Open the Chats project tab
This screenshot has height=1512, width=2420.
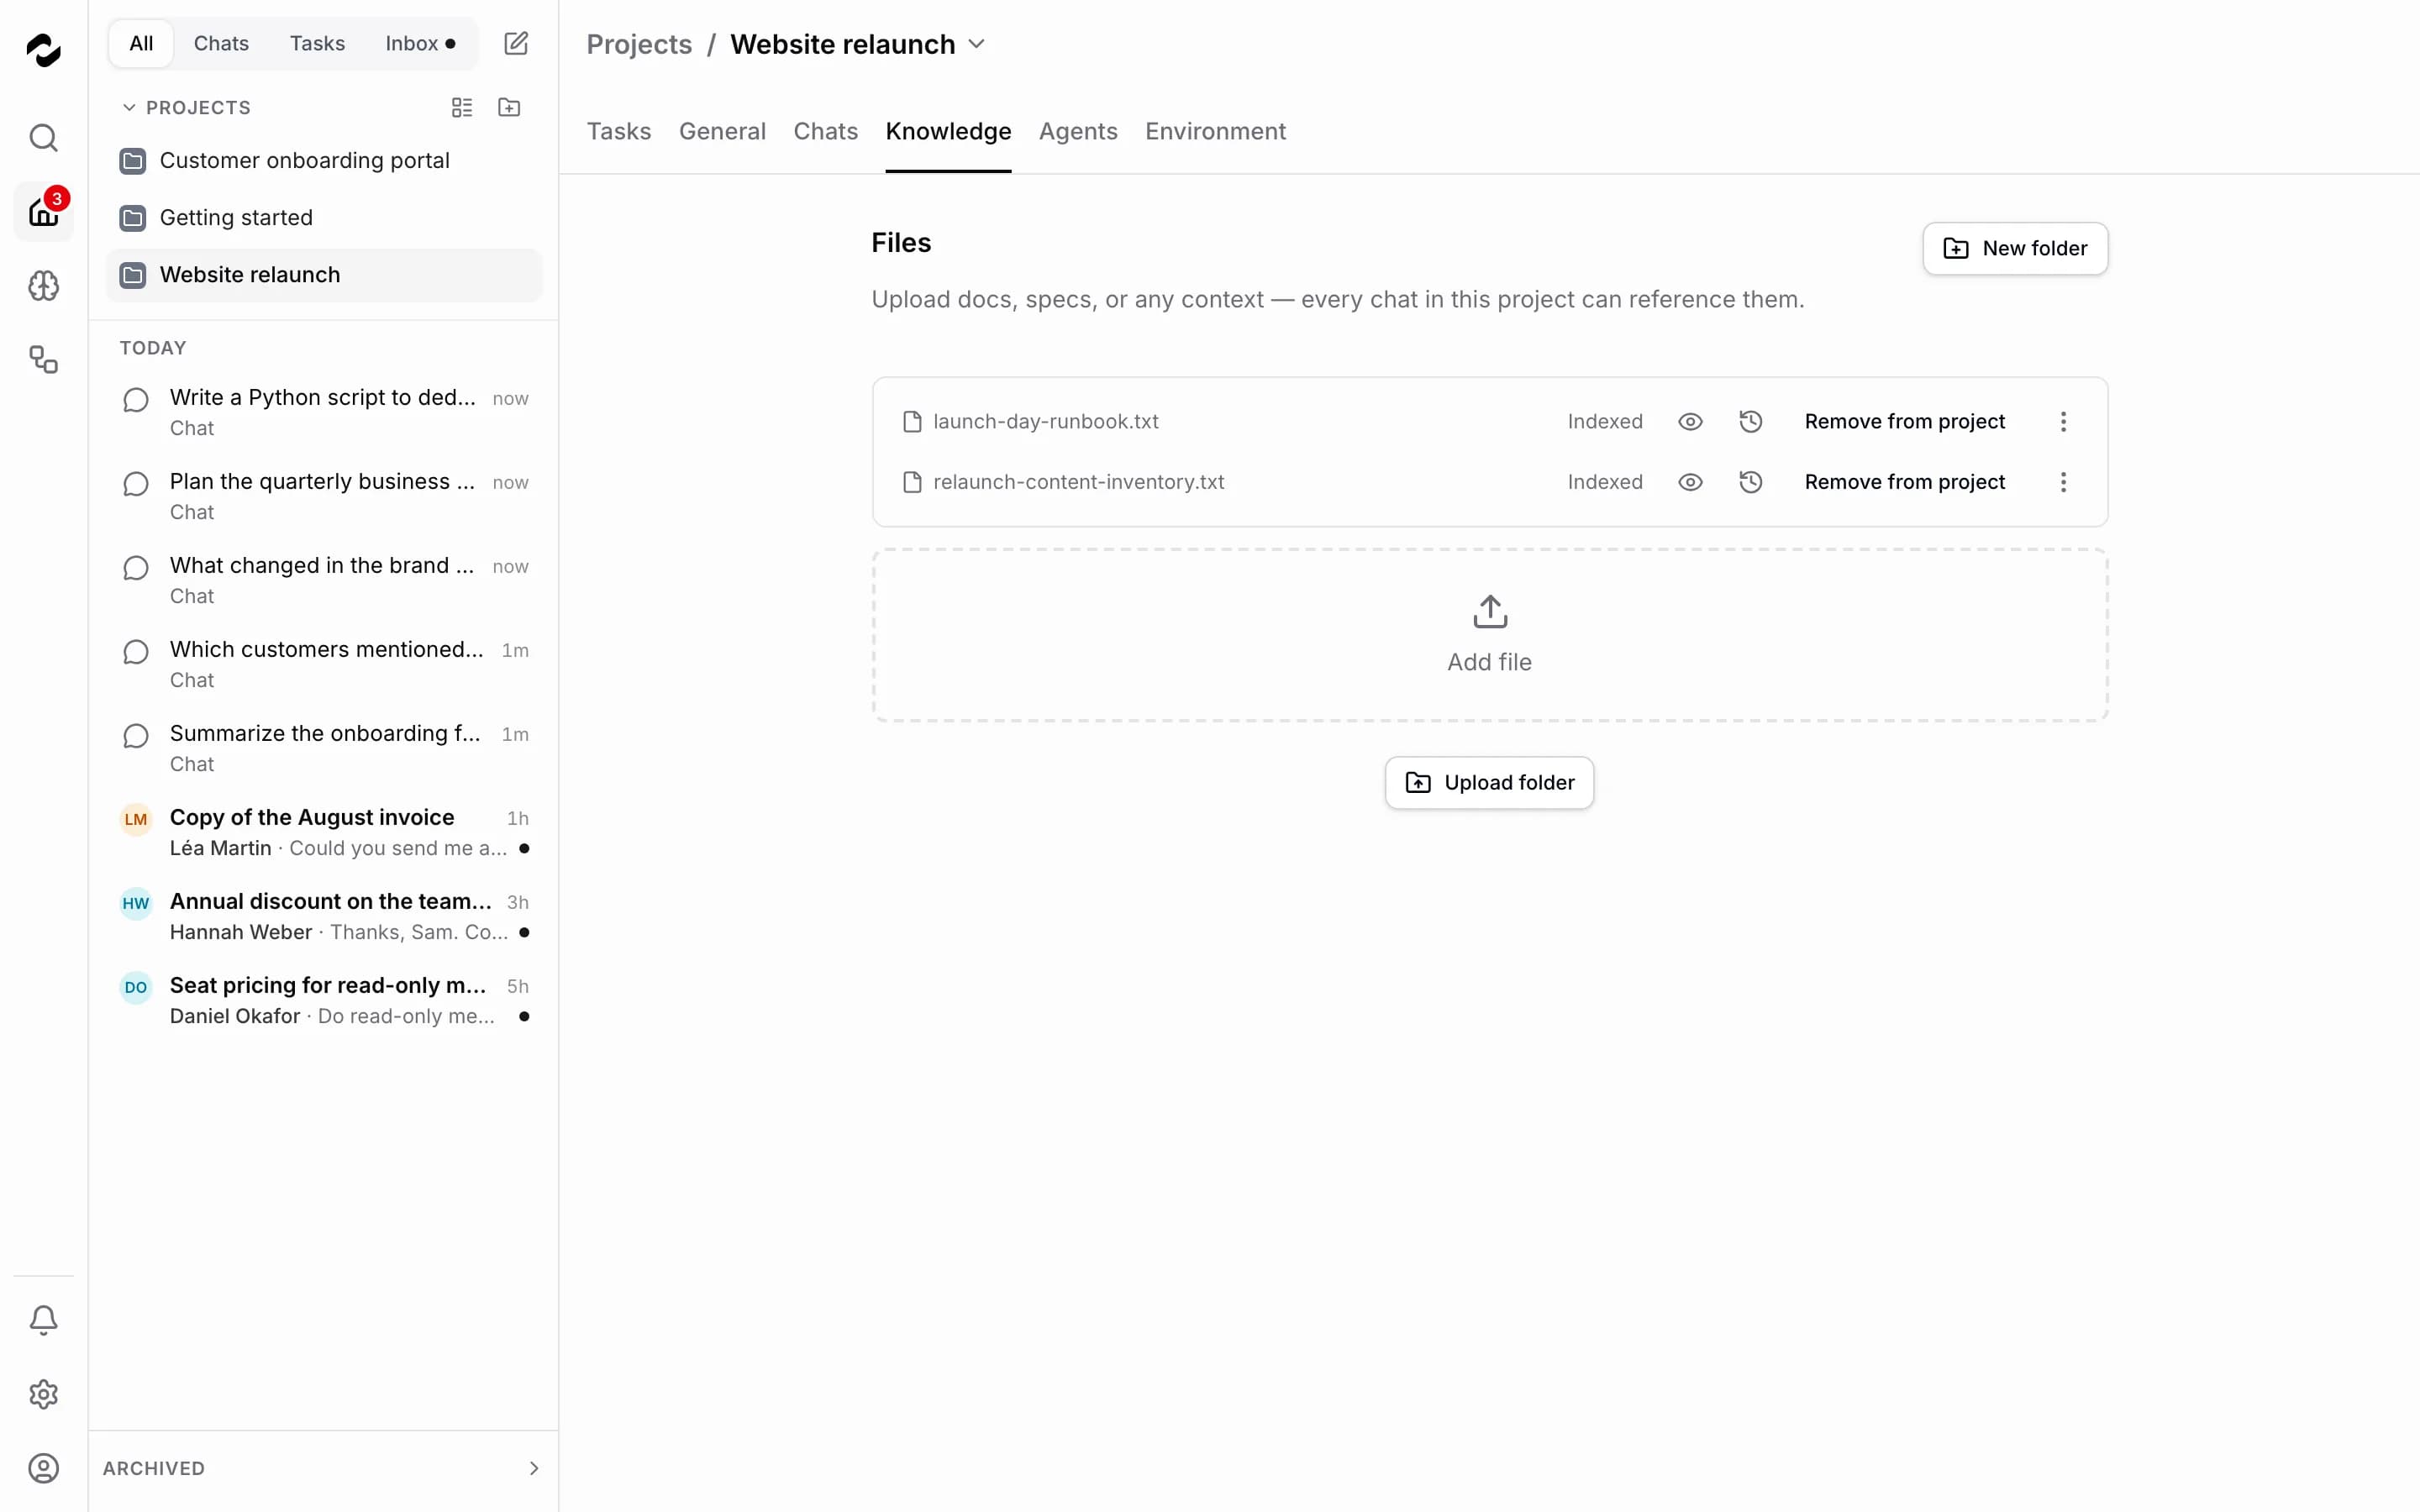pyautogui.click(x=825, y=131)
